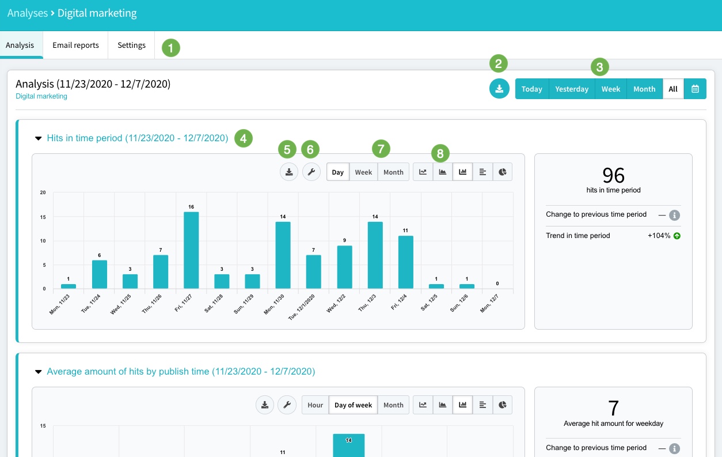Click the +104% trend value

[659, 236]
